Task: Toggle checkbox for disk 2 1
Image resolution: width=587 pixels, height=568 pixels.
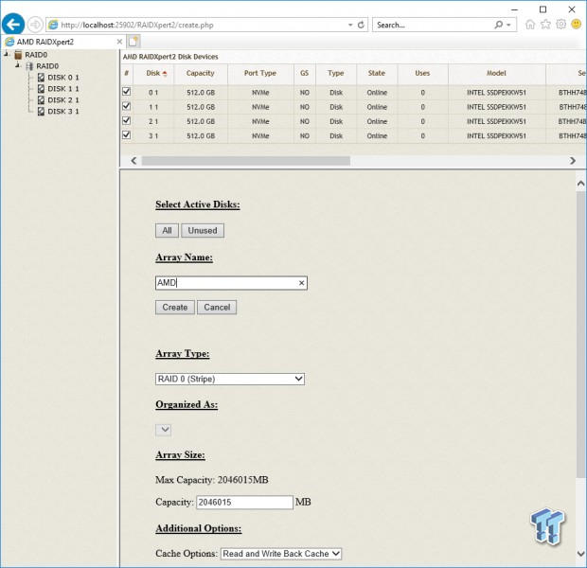Action: [x=127, y=120]
